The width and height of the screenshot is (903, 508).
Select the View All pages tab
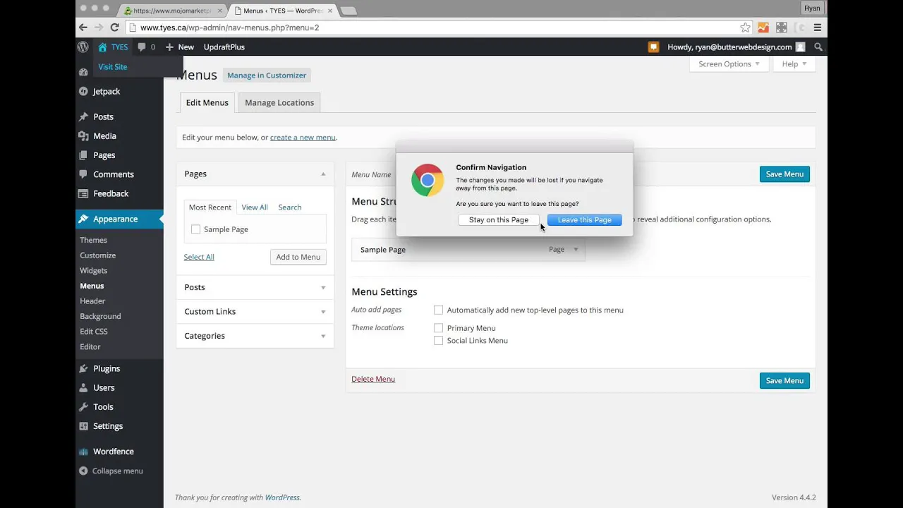[255, 207]
